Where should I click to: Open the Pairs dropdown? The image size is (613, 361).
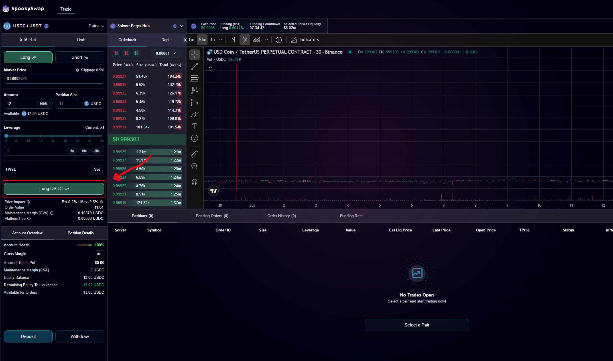tap(96, 26)
